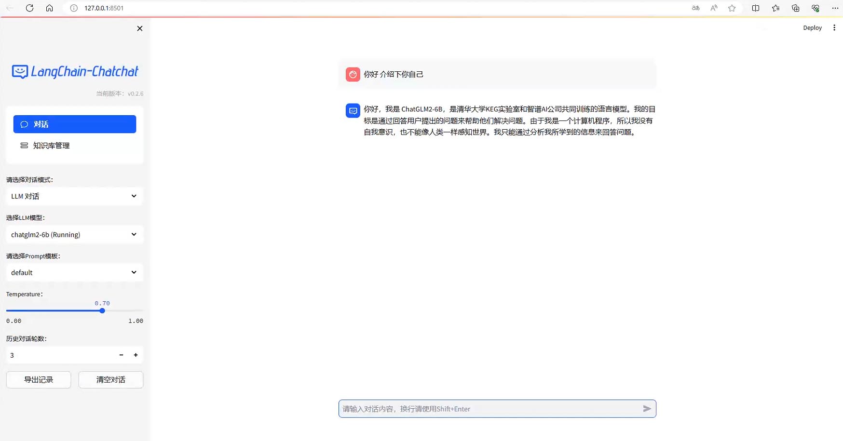This screenshot has height=441, width=843.
Task: Click the ChatGLM2-6B assistant reply text
Action: click(x=510, y=120)
